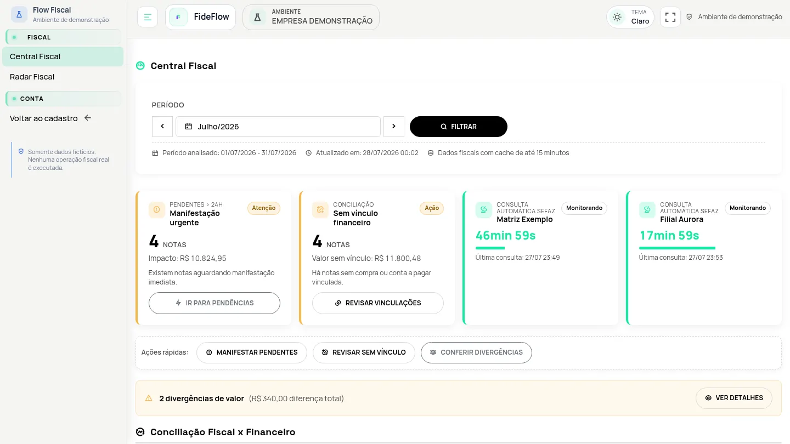Click REVISAR SEM VÍNCULO quick action

coord(364,352)
